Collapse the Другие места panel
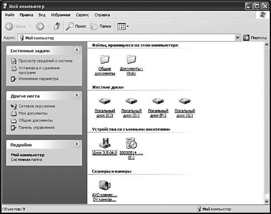 click(77, 95)
